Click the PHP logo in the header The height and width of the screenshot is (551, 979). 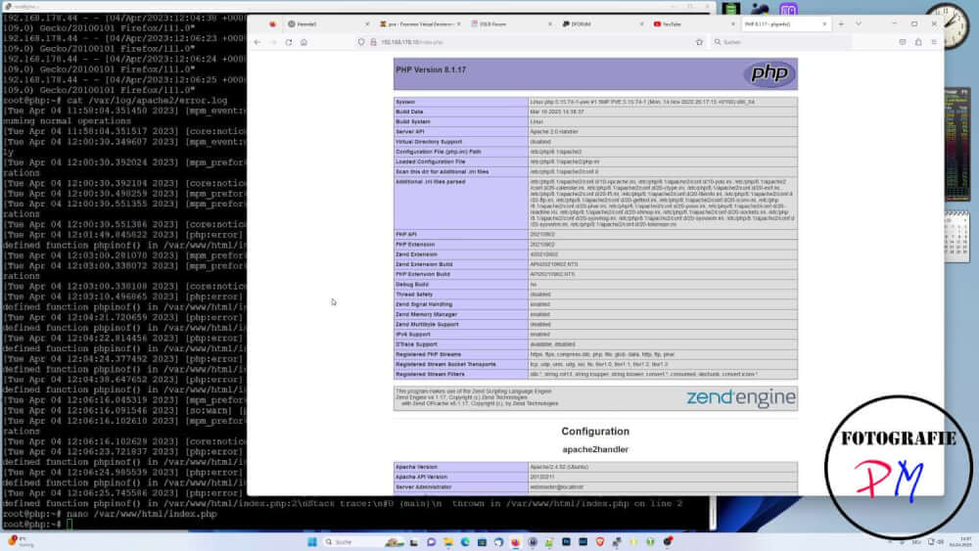[769, 73]
